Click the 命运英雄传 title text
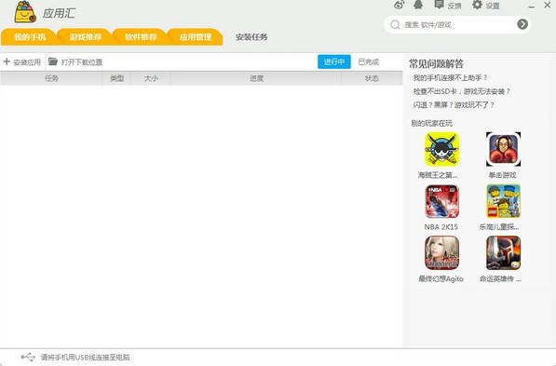The width and height of the screenshot is (556, 366). click(x=500, y=278)
